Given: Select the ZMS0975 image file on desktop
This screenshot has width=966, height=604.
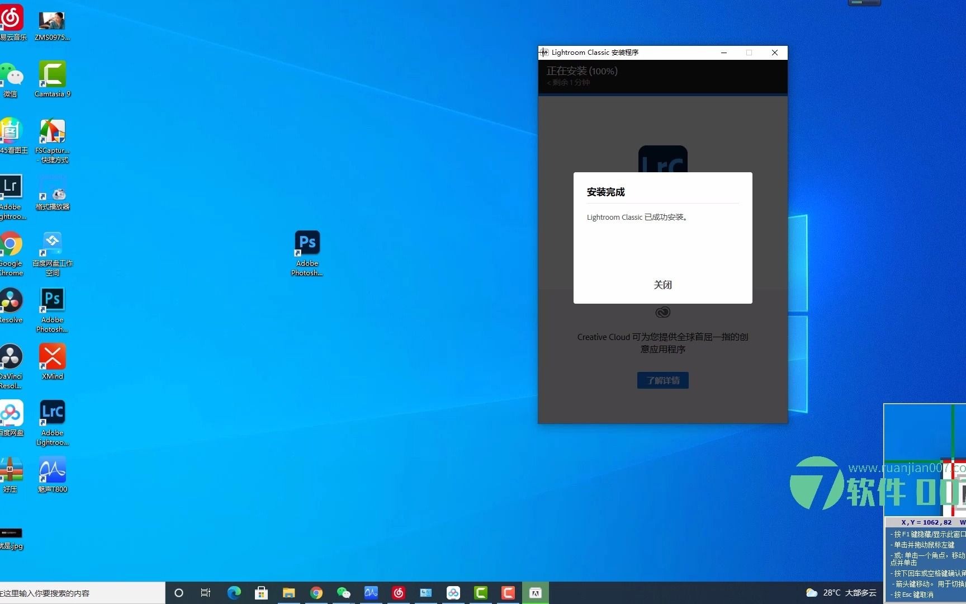Looking at the screenshot, I should click(x=52, y=26).
